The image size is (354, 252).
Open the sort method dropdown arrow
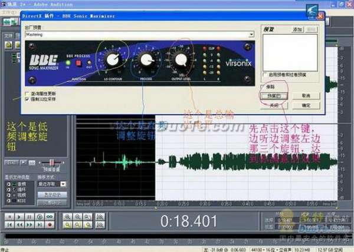click(x=64, y=184)
